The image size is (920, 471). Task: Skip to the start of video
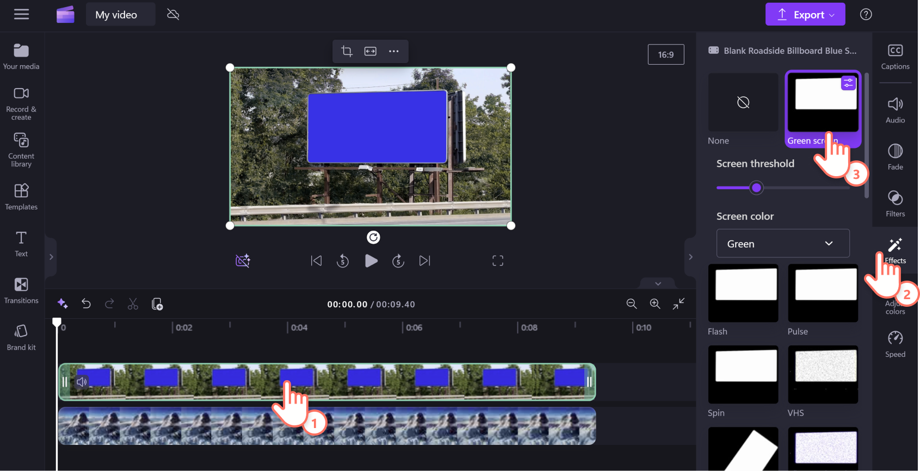(316, 261)
